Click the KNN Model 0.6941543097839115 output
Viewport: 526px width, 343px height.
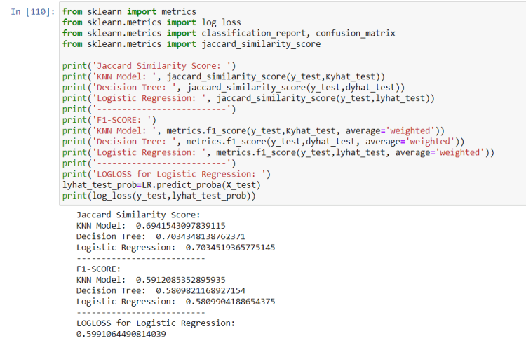151,225
